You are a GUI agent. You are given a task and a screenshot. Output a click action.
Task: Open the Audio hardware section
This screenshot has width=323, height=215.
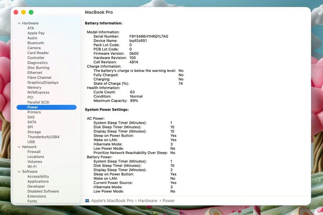(32, 38)
